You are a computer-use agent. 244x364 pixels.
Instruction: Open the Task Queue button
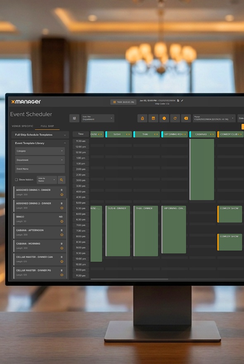pyautogui.click(x=123, y=102)
